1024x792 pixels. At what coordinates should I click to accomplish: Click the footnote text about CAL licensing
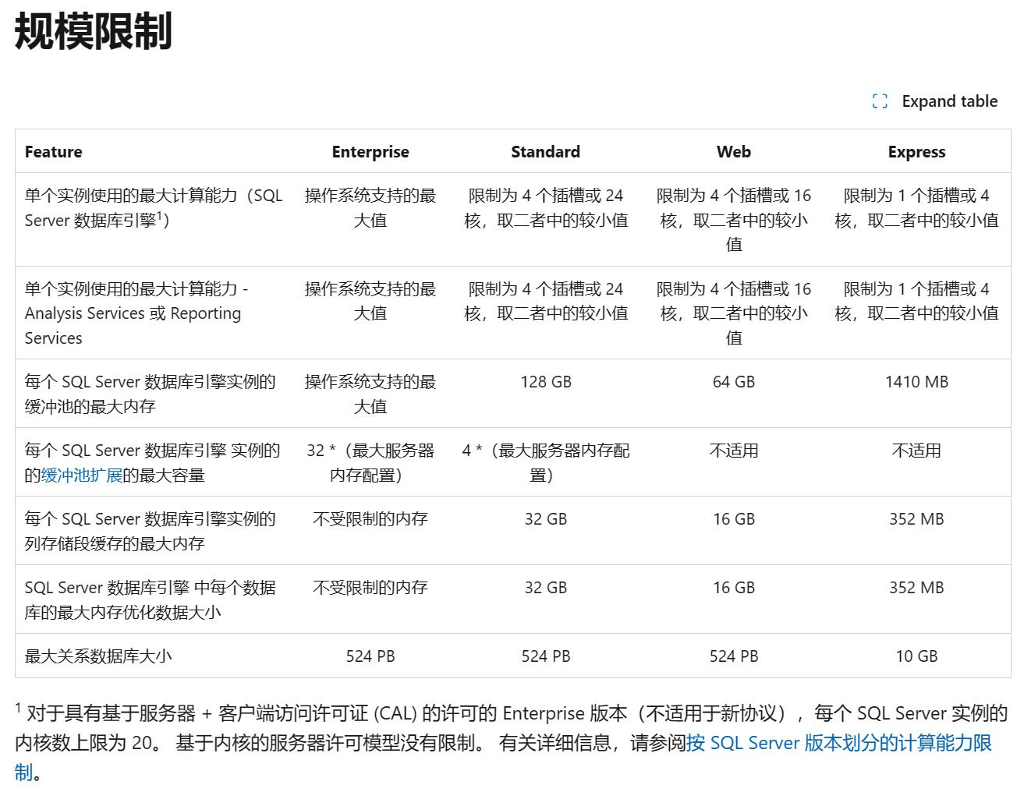pyautogui.click(x=512, y=743)
